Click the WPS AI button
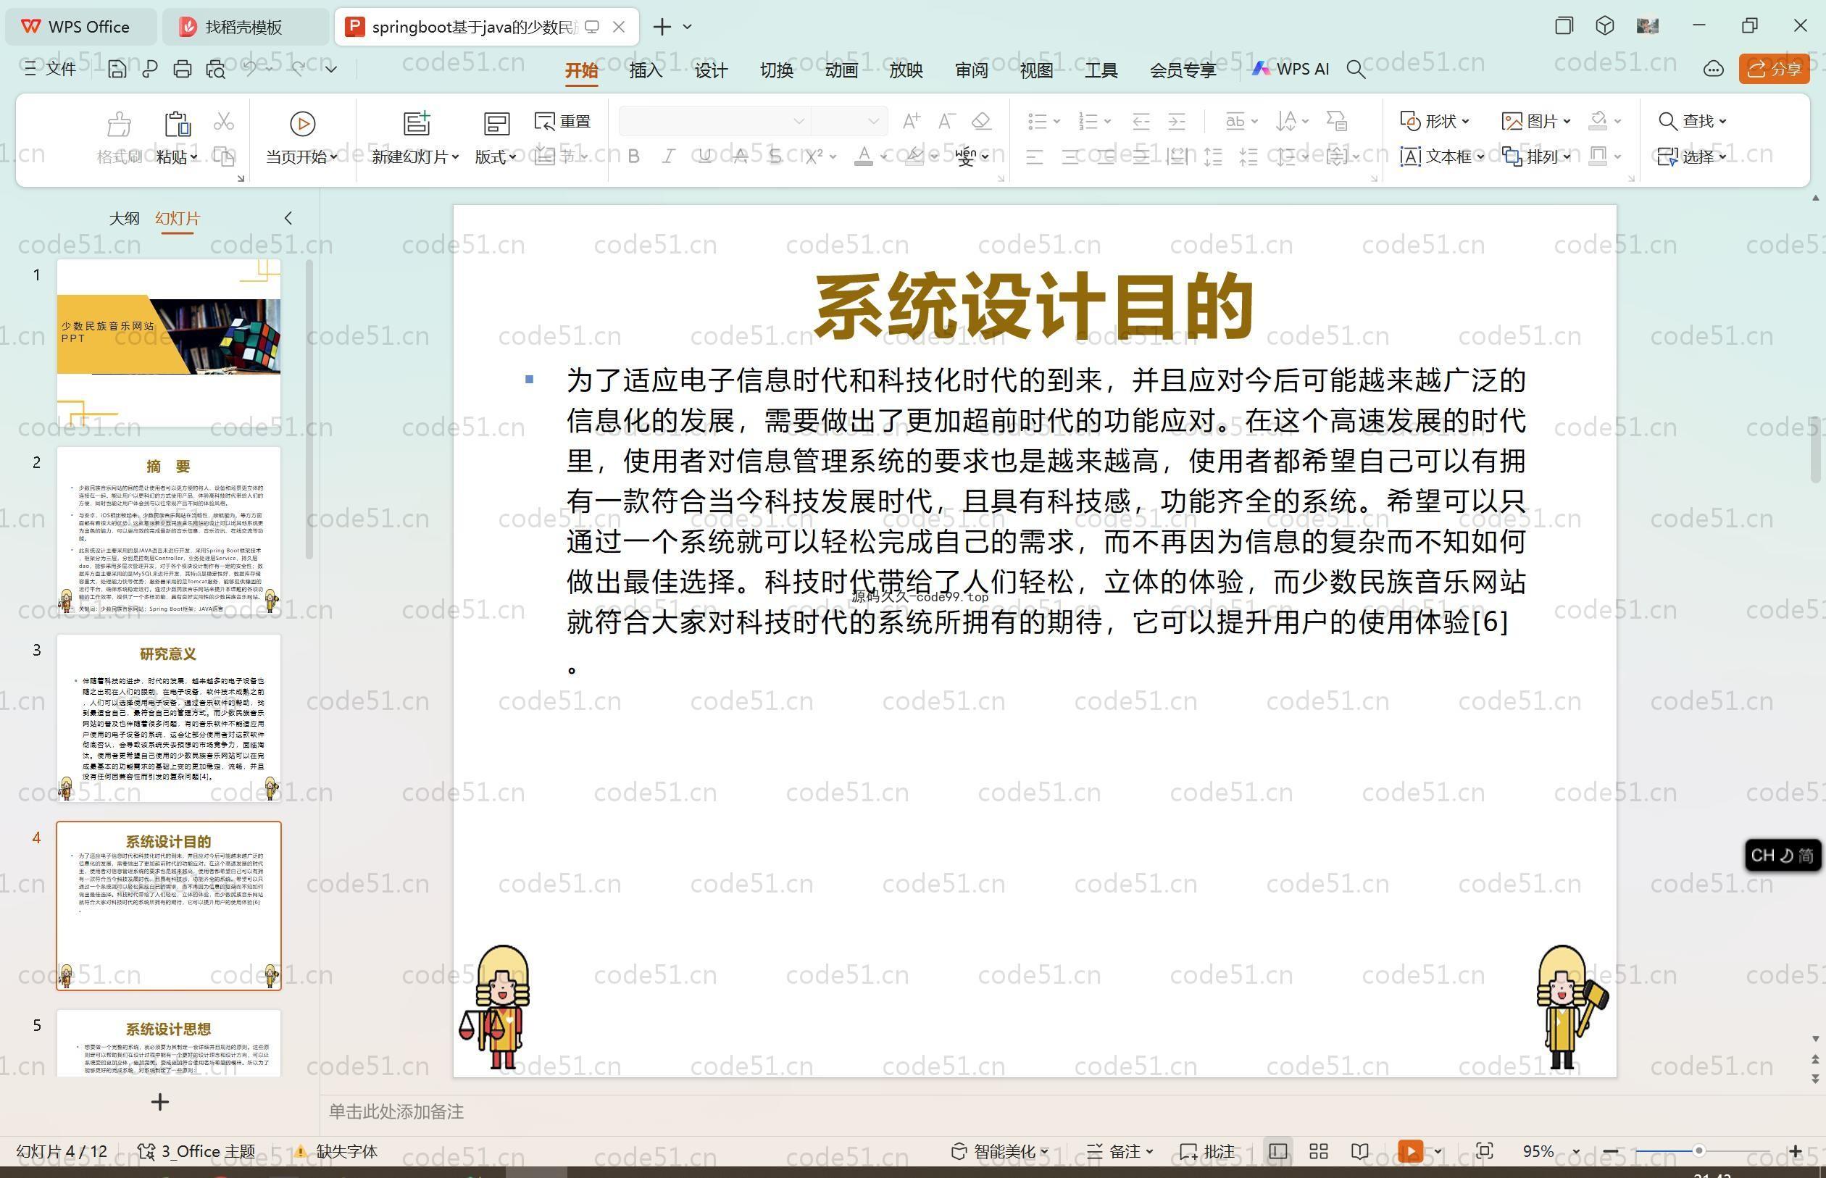 coord(1291,69)
